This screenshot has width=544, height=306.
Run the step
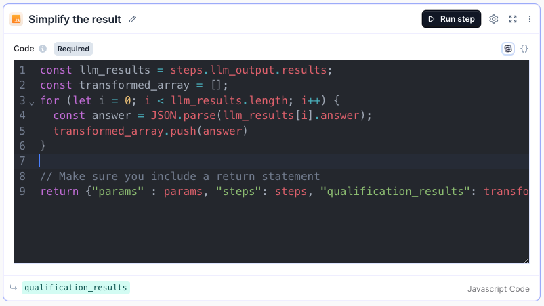[x=451, y=19]
